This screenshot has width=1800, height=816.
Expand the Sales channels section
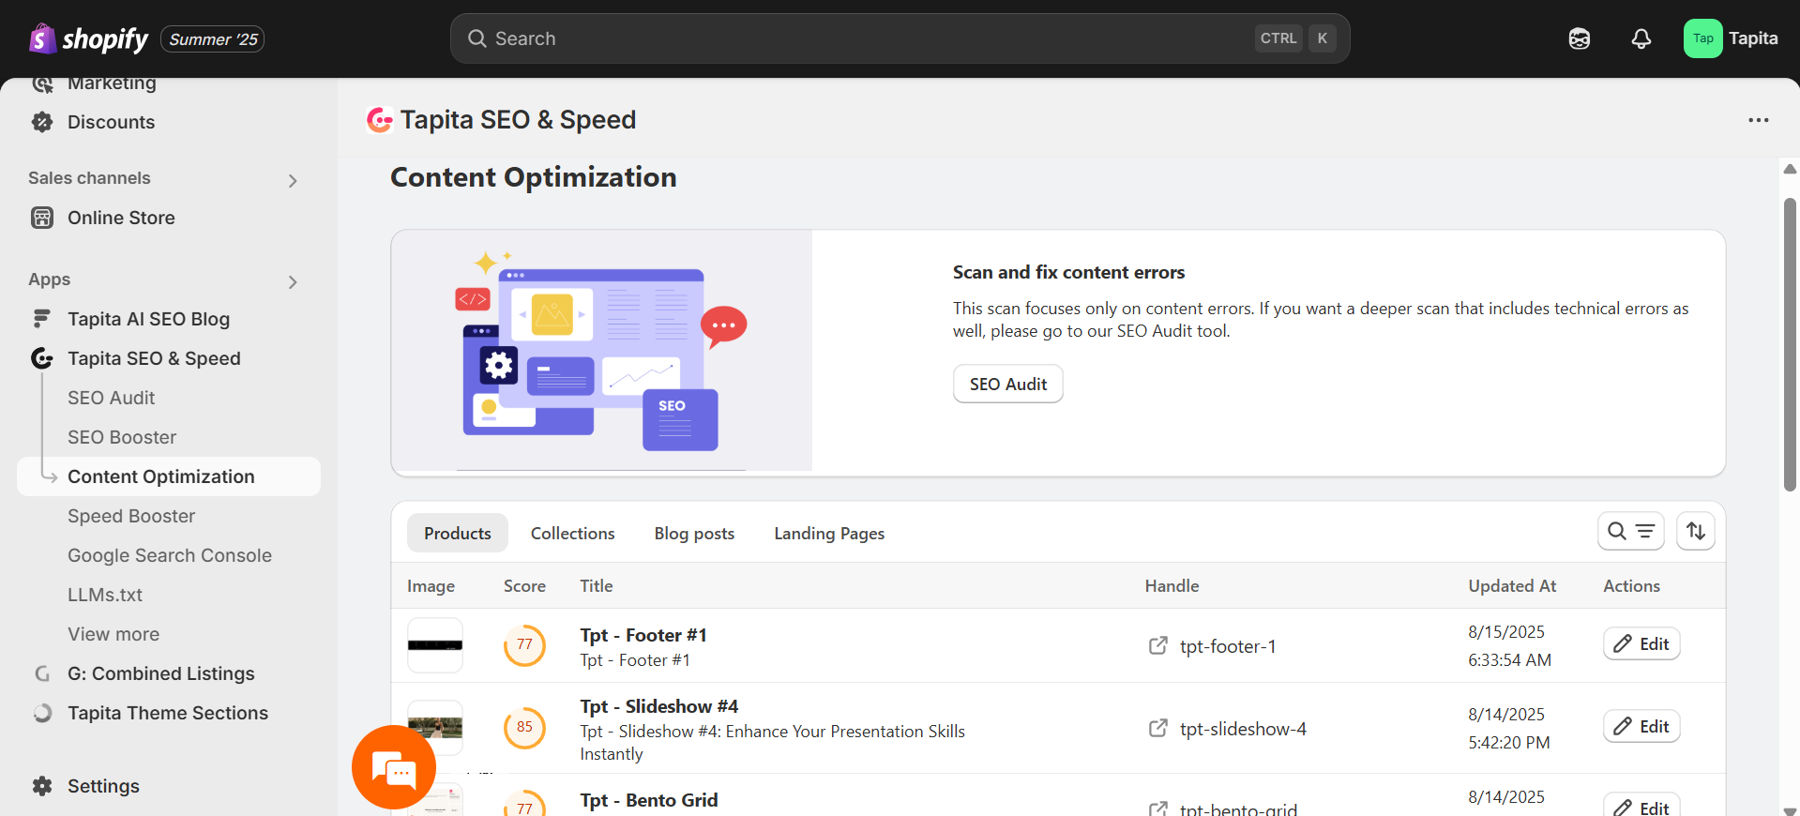pyautogui.click(x=293, y=180)
